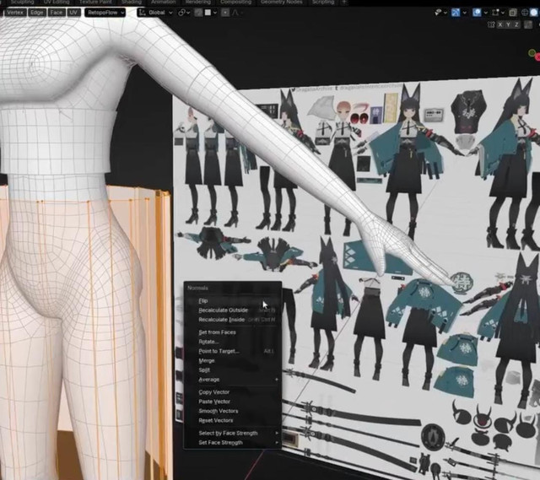540x480 pixels.
Task: Choose Merge in Normals menu
Action: tap(233, 360)
